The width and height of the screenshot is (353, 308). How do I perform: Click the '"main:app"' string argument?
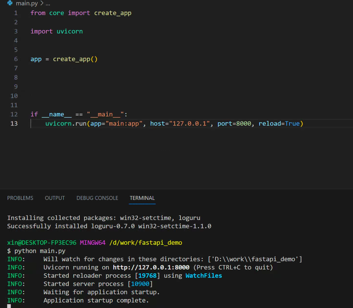coord(124,123)
